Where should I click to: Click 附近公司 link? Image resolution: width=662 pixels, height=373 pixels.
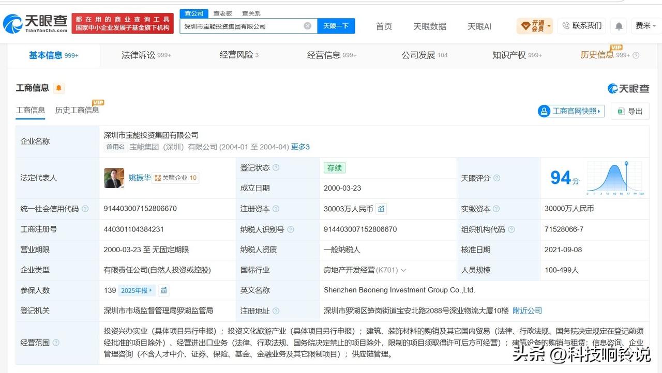(528, 311)
